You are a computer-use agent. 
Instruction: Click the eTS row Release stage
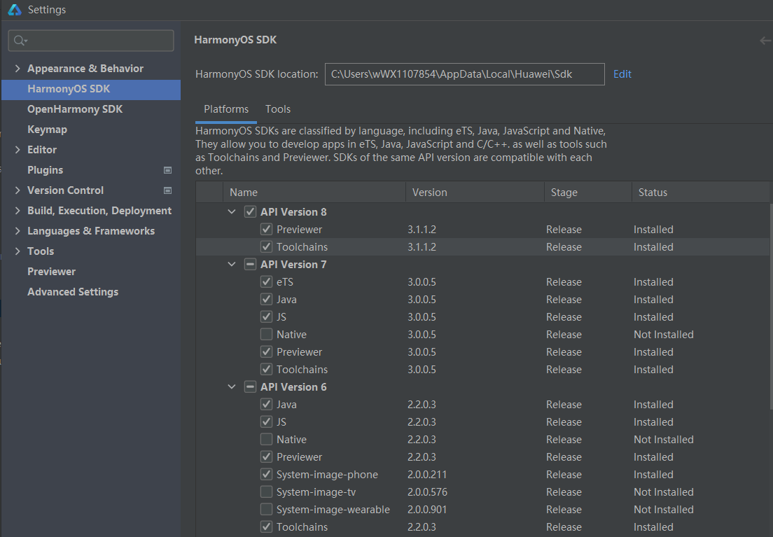[564, 282]
